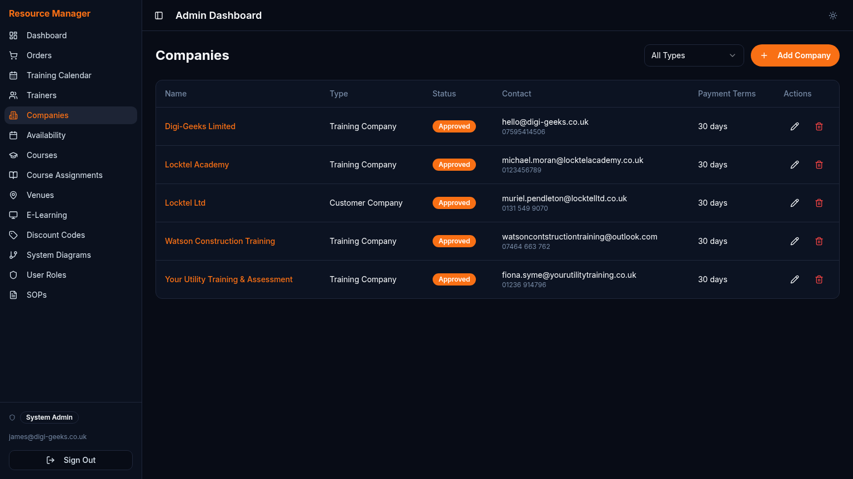
Task: Edit Locktel Academy with pencil icon
Action: coord(795,165)
